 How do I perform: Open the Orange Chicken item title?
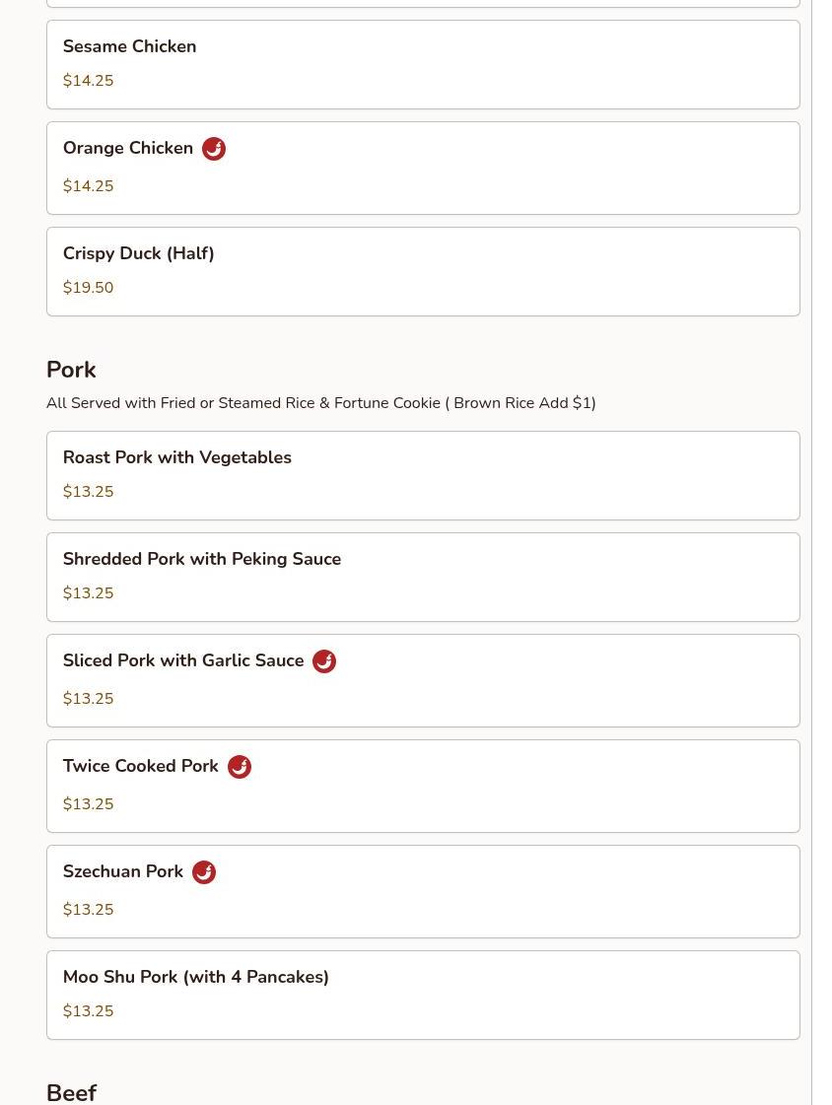[128, 148]
